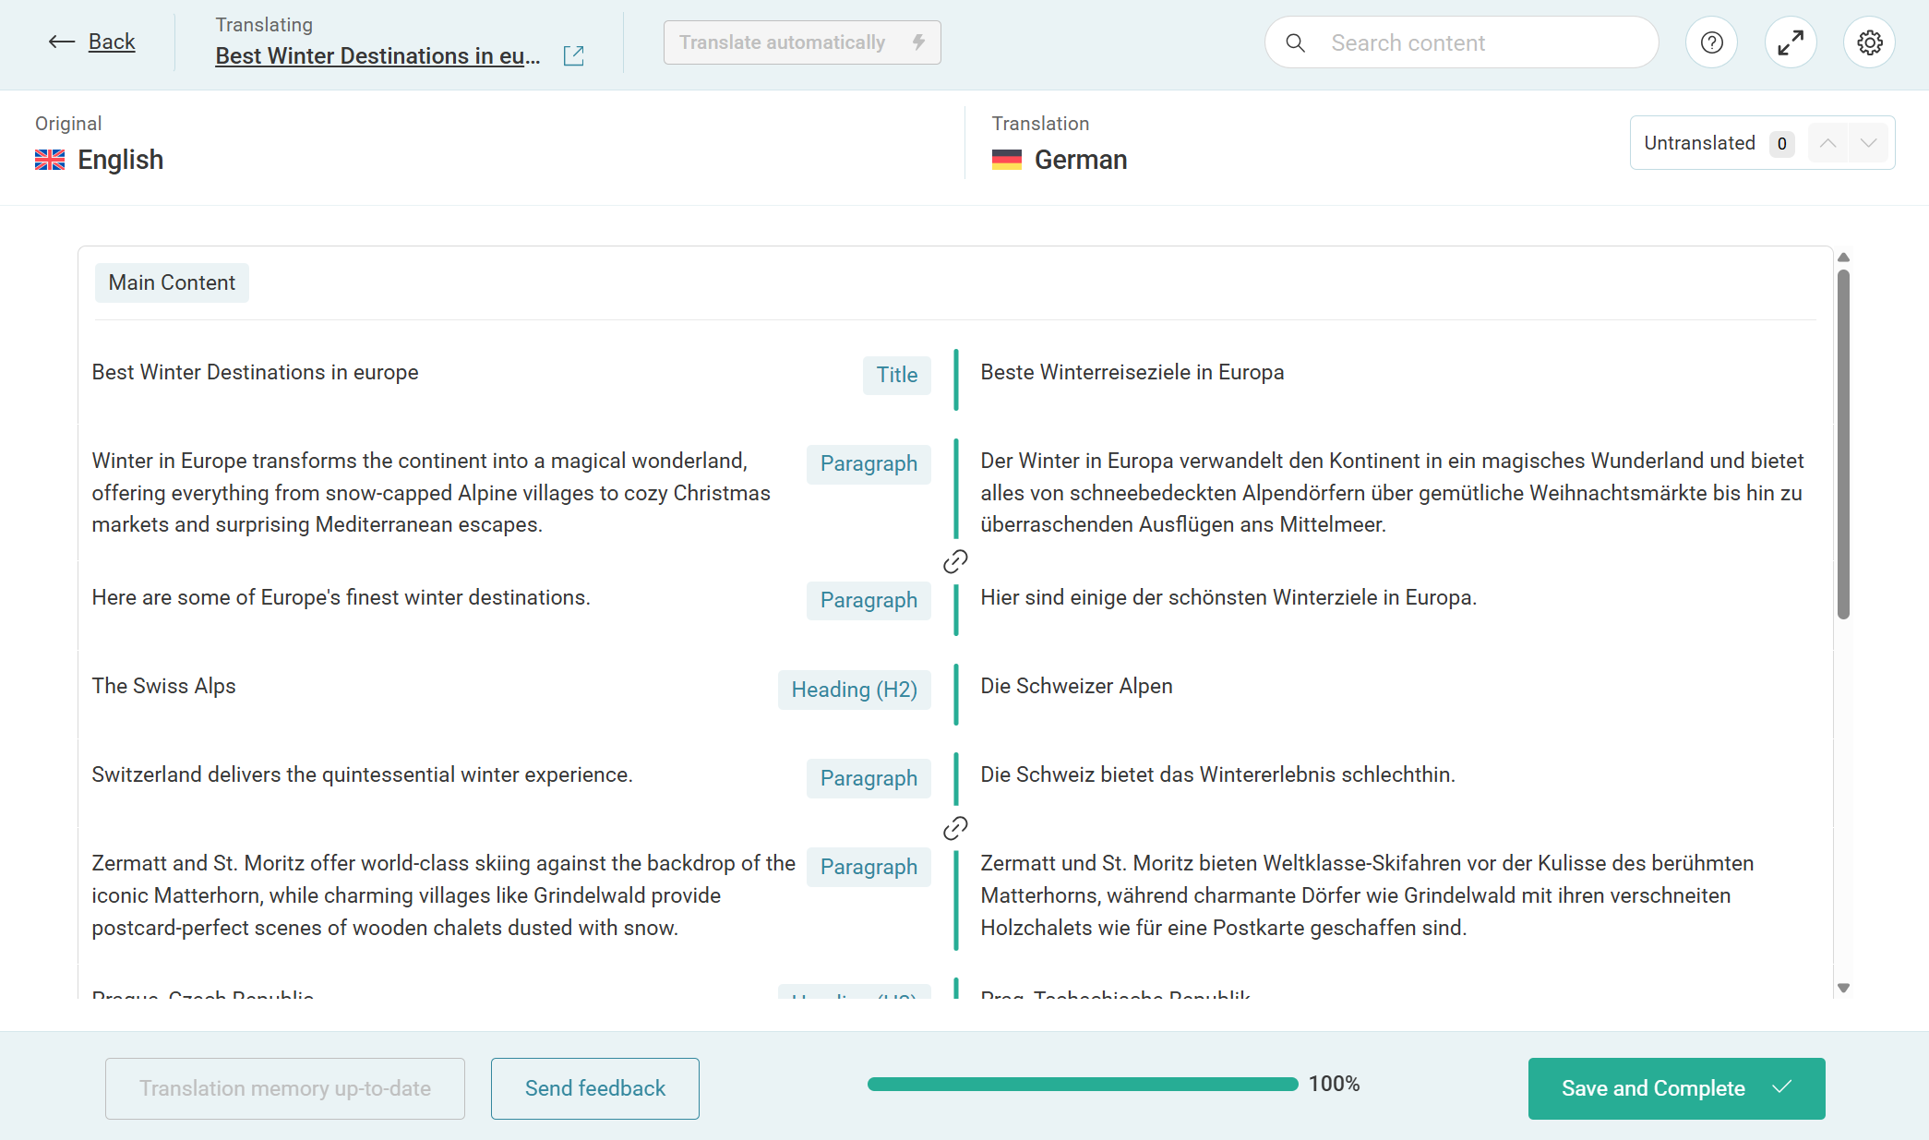The width and height of the screenshot is (1929, 1140).
Task: Click the search magnifier icon
Action: [1295, 42]
